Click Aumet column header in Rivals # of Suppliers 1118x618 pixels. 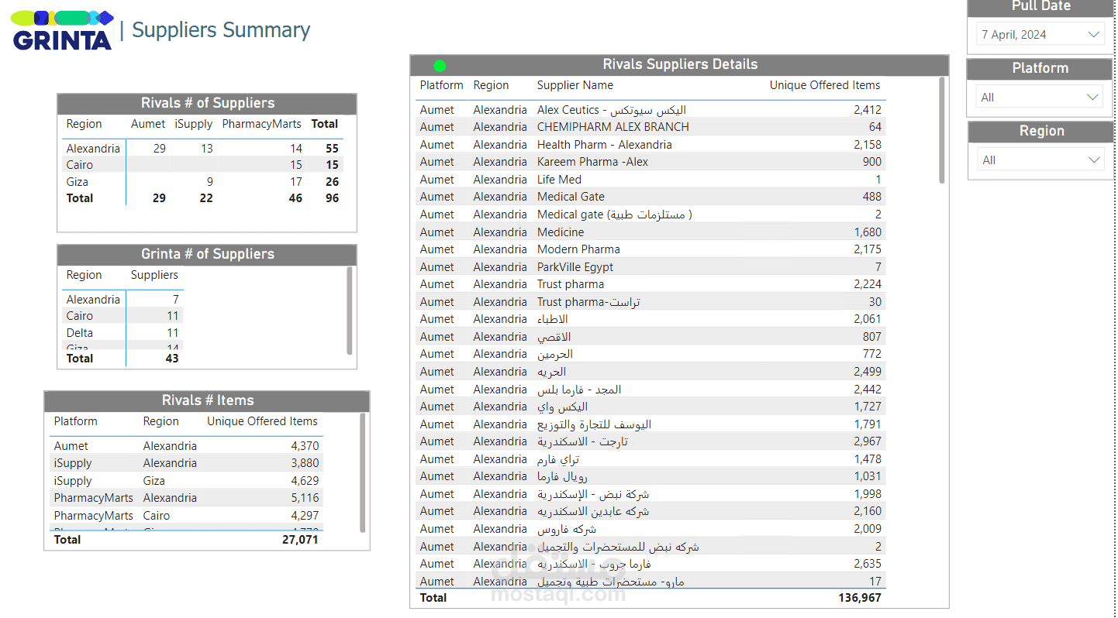(148, 123)
